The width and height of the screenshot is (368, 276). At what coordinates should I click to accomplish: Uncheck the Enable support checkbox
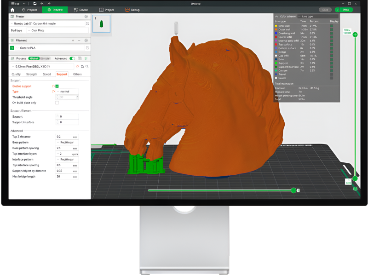(x=57, y=86)
